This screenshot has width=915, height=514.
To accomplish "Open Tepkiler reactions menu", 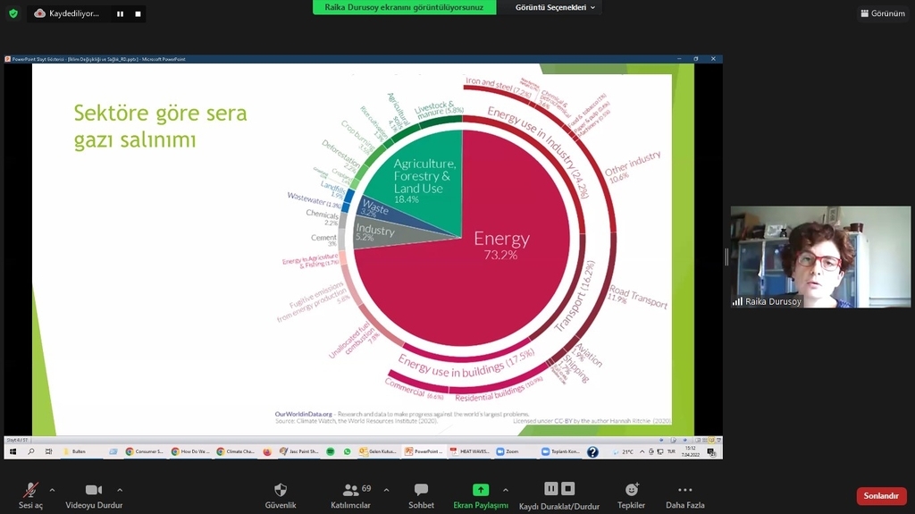I will [631, 491].
